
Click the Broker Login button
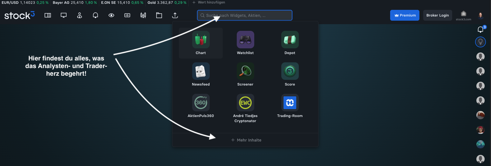click(x=438, y=15)
